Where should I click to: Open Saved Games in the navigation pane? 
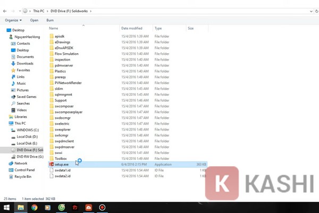point(27,97)
